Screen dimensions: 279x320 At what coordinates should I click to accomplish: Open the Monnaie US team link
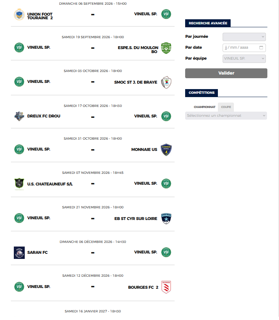click(x=144, y=149)
